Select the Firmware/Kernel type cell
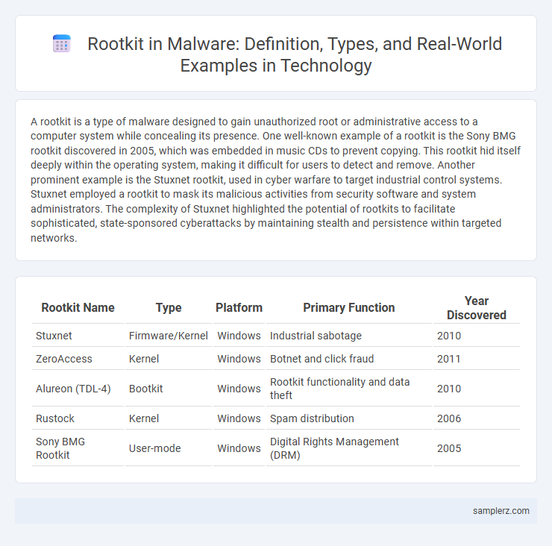The height and width of the screenshot is (546, 552). point(169,336)
